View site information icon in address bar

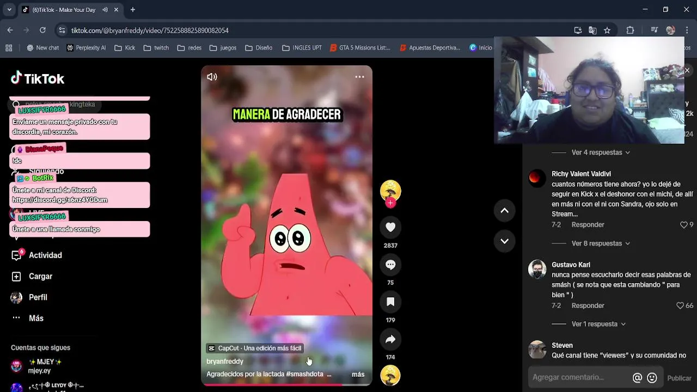point(62,30)
